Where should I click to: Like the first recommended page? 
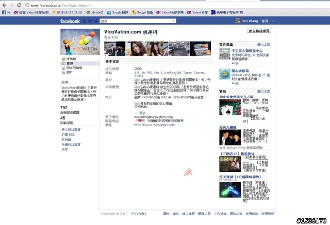[x=235, y=63]
